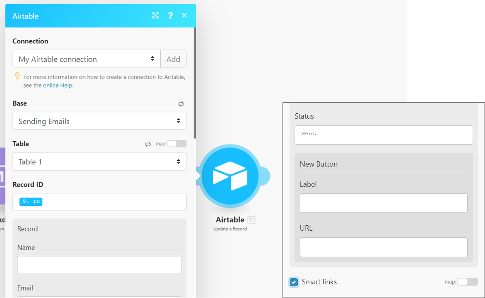Refresh the Table list

point(148,144)
